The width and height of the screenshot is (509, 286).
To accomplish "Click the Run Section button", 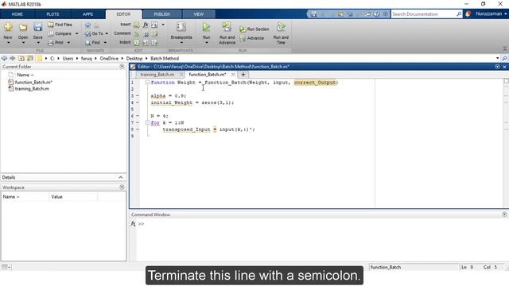I will coord(254,29).
